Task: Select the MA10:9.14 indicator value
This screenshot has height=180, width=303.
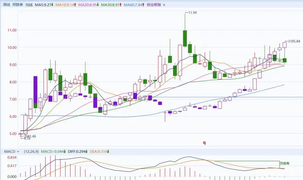Action: tap(66, 5)
